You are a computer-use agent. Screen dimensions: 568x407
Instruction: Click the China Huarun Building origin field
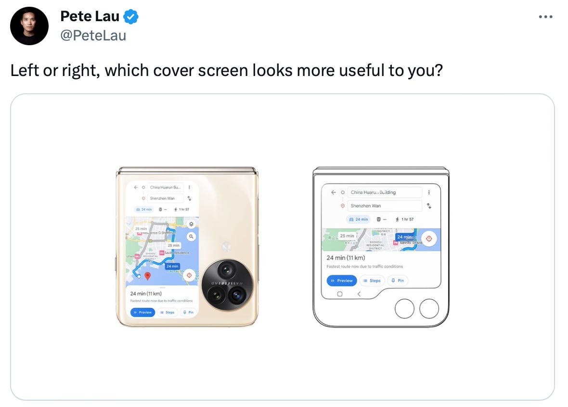385,192
